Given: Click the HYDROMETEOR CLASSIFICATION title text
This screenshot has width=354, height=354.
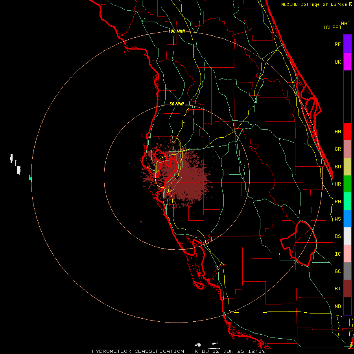Looking at the screenshot, I should (138, 351).
